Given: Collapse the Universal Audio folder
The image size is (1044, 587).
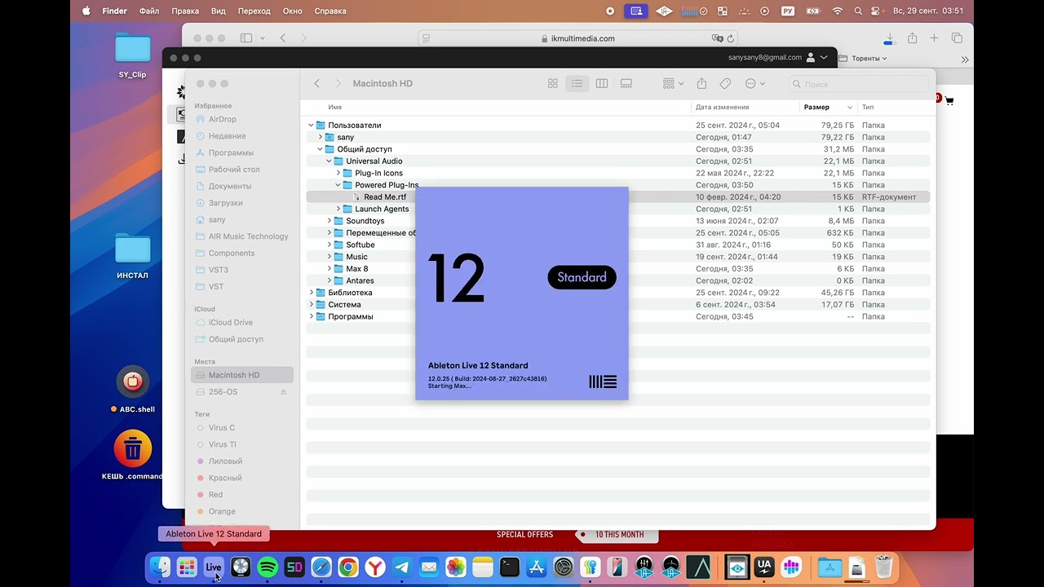Looking at the screenshot, I should click(x=329, y=161).
